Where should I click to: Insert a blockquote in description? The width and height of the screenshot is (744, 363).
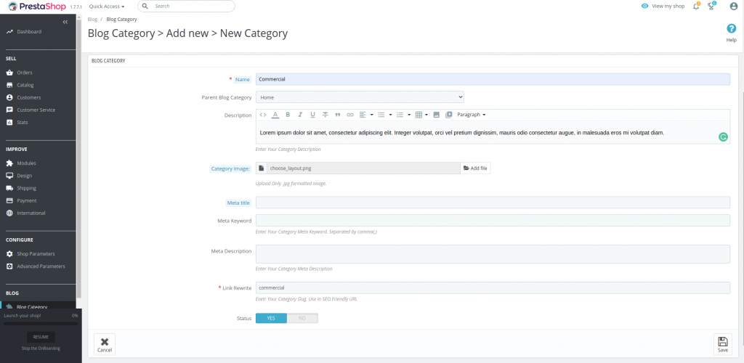click(338, 115)
